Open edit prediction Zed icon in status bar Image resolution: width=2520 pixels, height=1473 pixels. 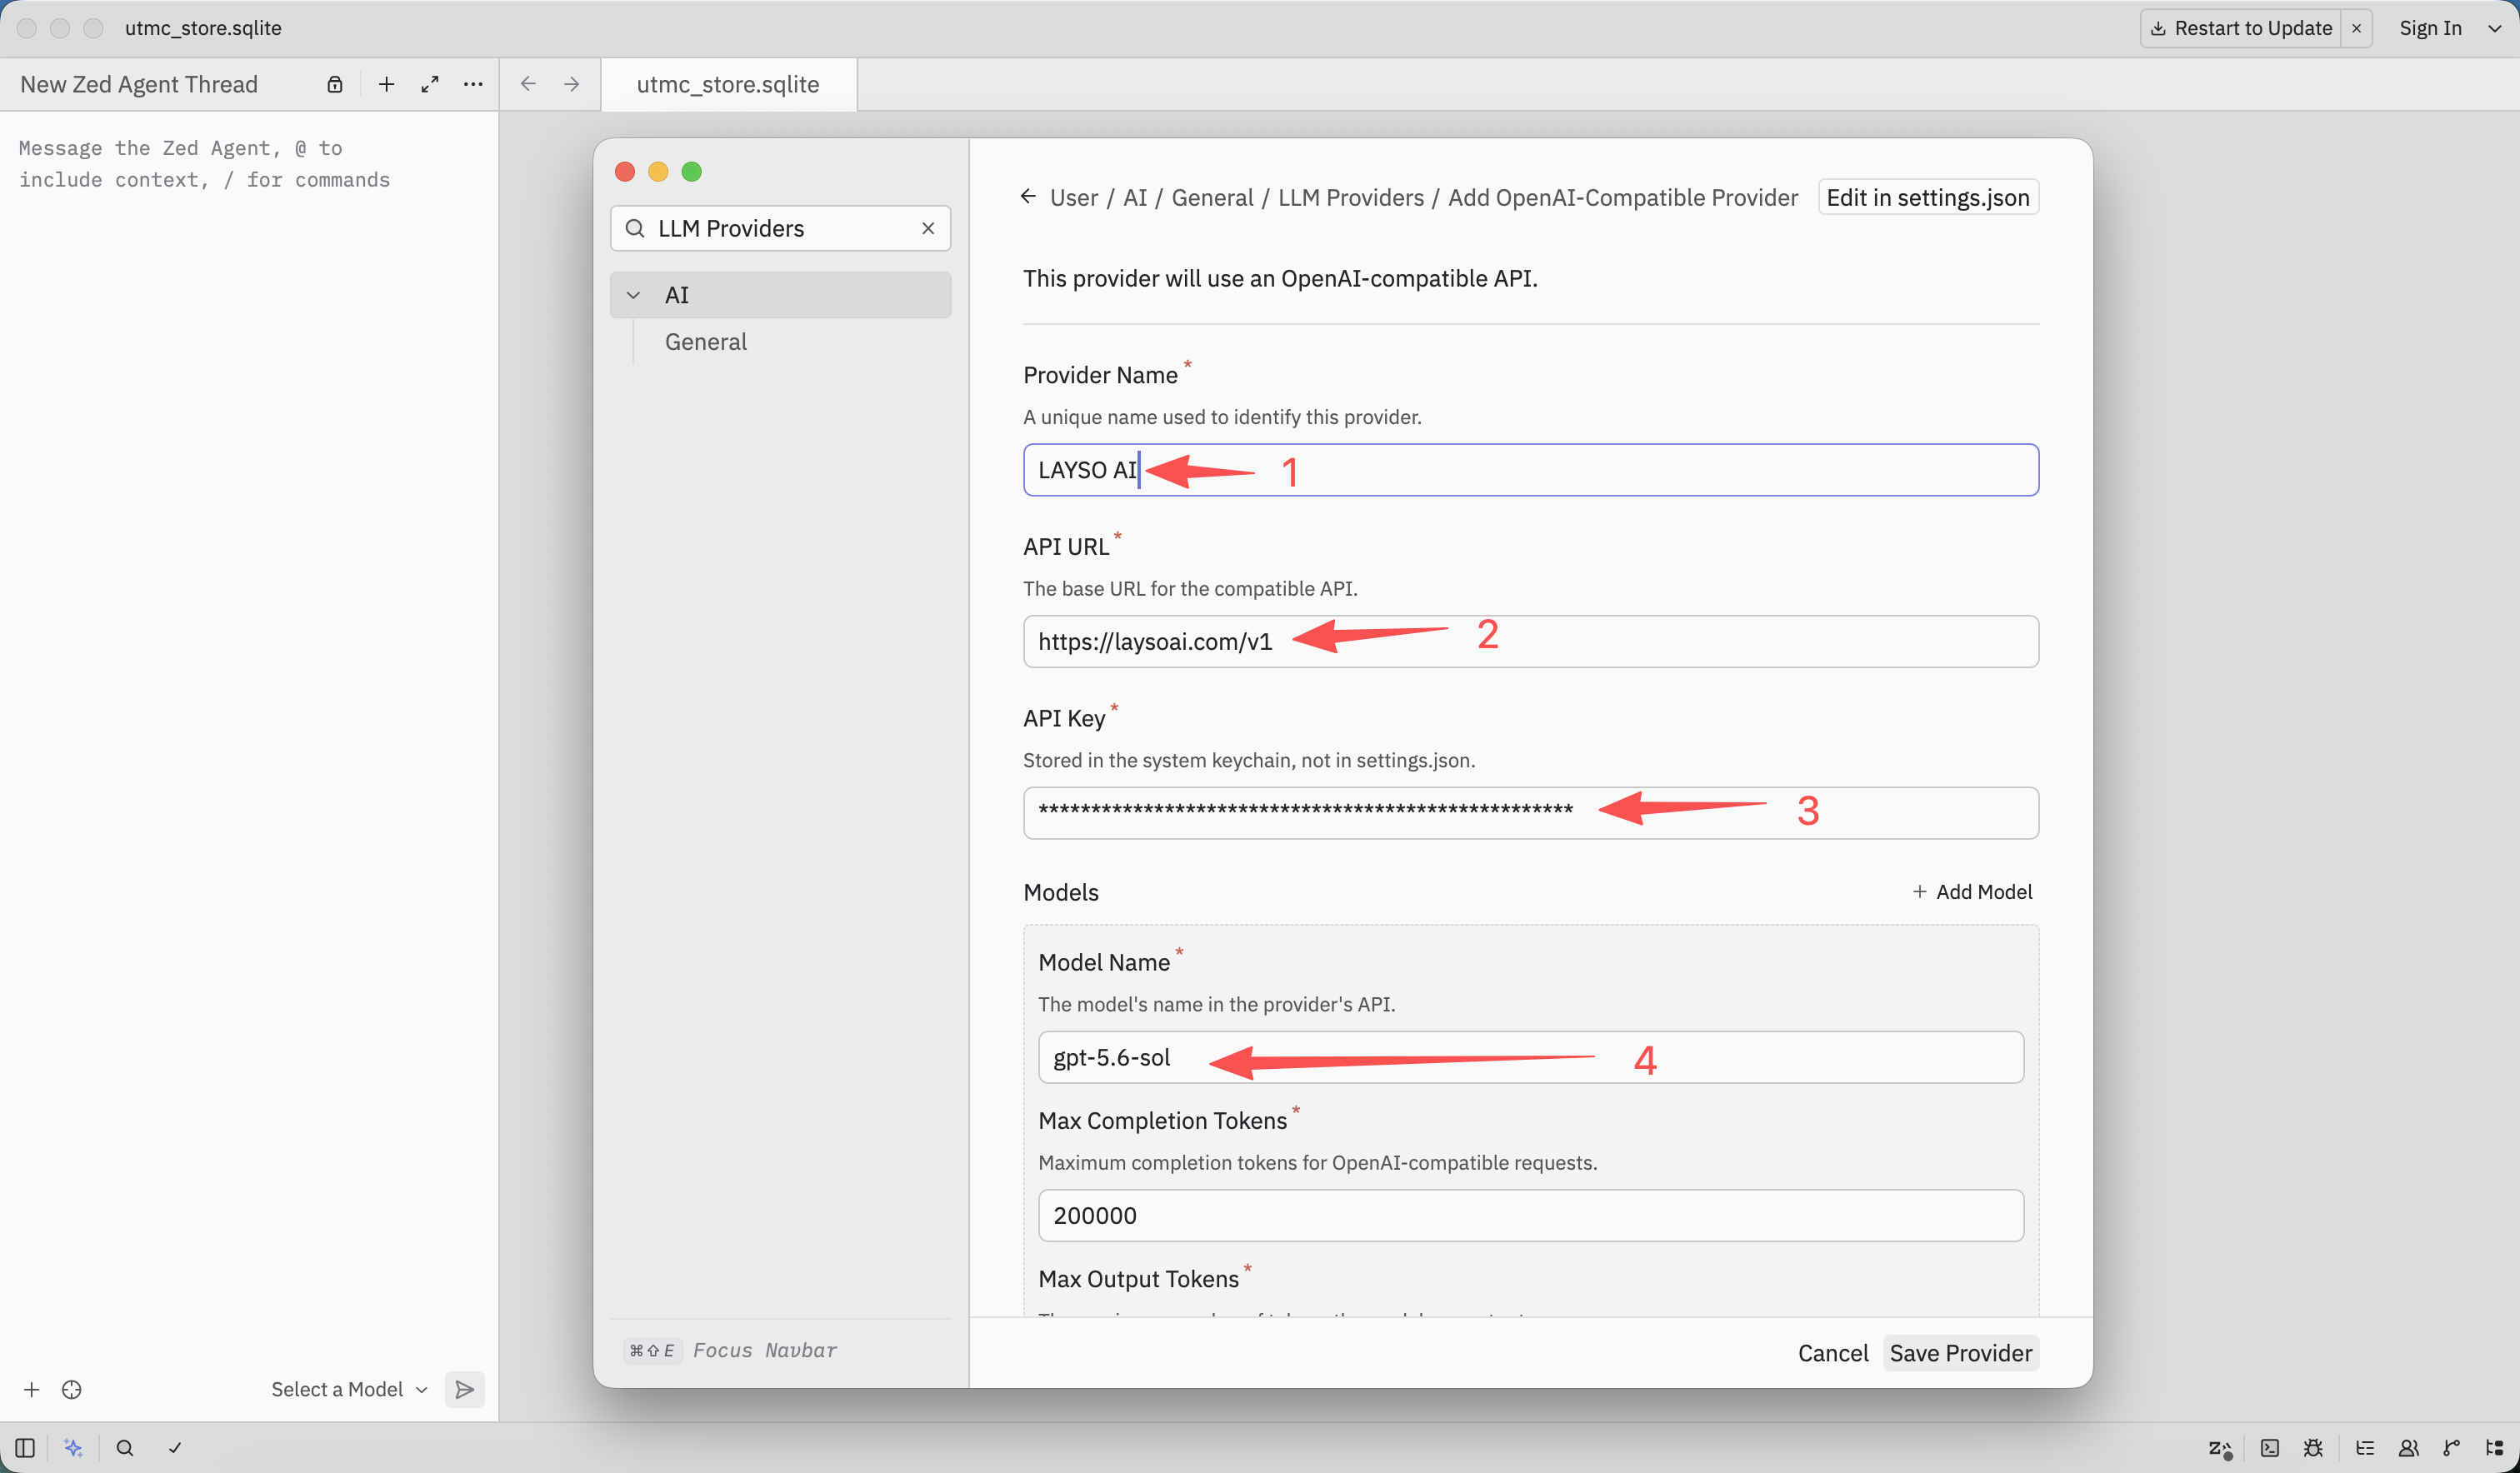2220,1448
